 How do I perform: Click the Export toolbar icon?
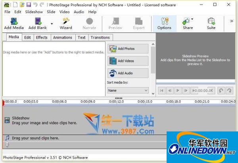tap(139, 23)
